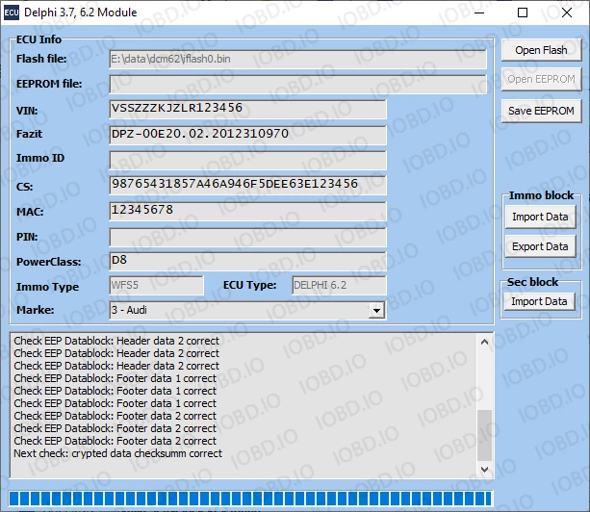The height and width of the screenshot is (512, 590).
Task: Minimize the Delphi module window
Action: click(478, 13)
